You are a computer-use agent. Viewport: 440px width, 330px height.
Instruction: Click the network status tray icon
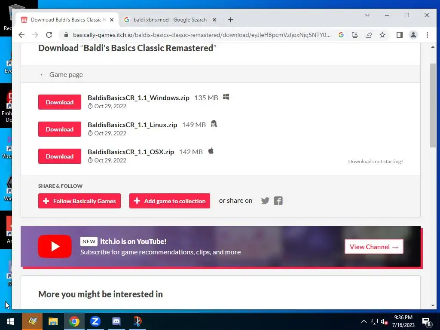(x=374, y=321)
